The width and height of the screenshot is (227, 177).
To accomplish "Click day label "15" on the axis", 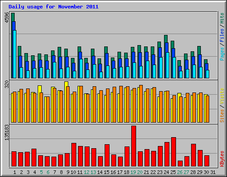I will [x=106, y=172].
